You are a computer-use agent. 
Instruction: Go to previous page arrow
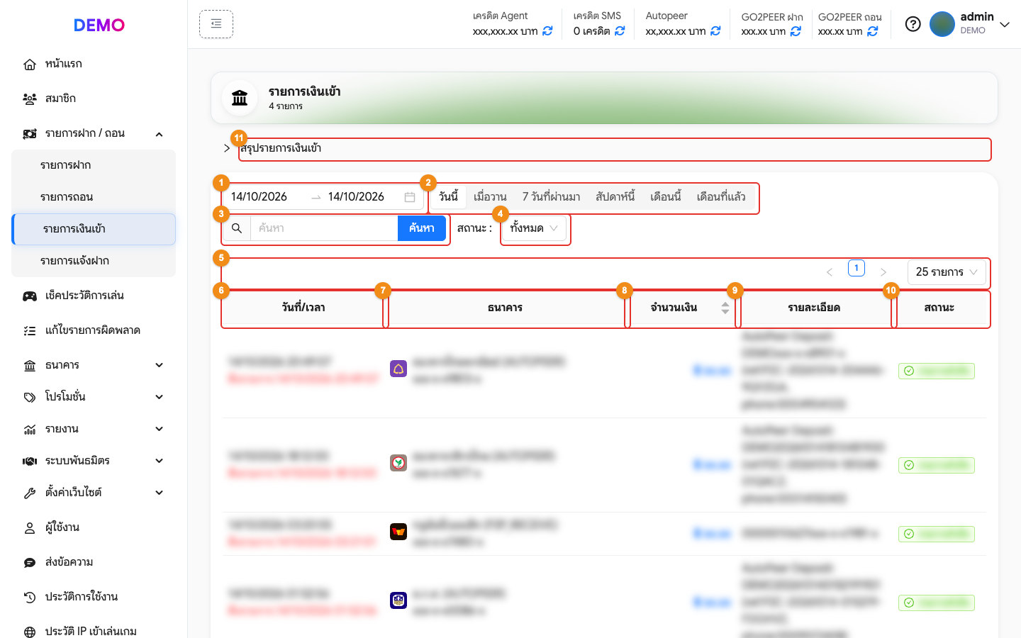pyautogui.click(x=830, y=272)
